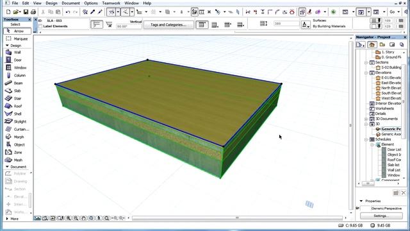Open the Design menu
Screen dimensions: 410x231
tap(51, 3)
